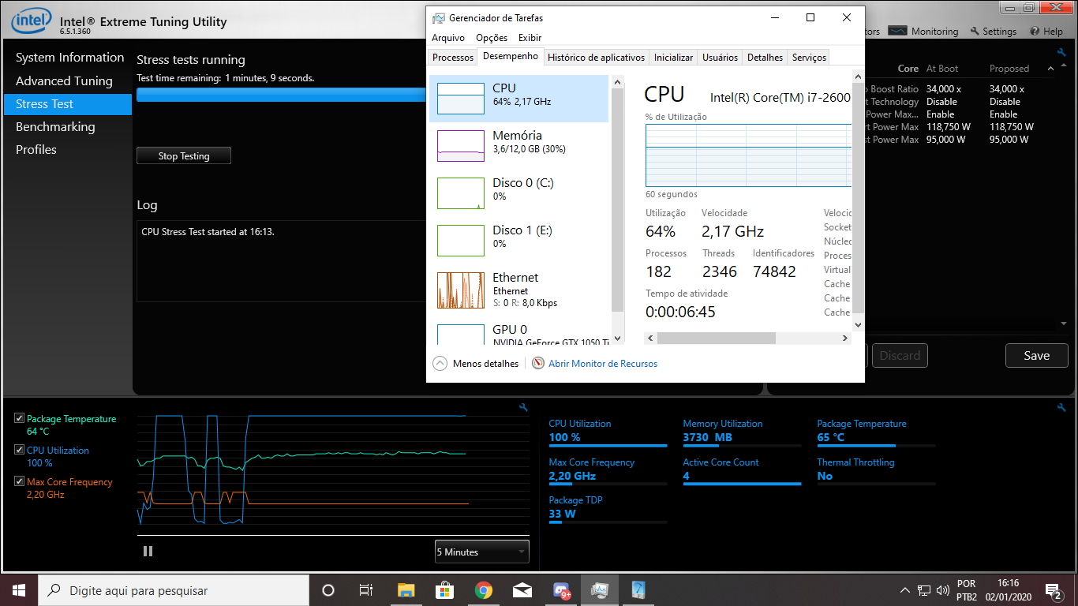
Task: Show hidden system tray icons
Action: point(905,590)
